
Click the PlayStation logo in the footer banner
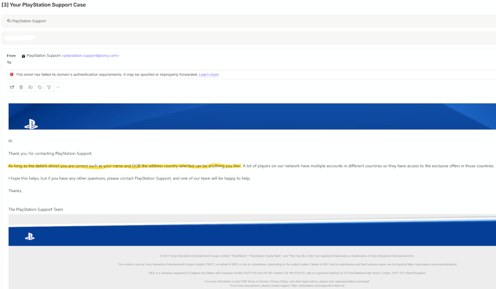click(30, 236)
